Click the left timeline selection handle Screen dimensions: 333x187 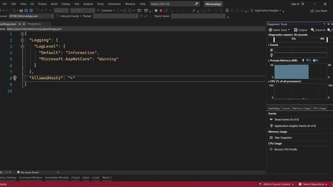click(x=274, y=39)
